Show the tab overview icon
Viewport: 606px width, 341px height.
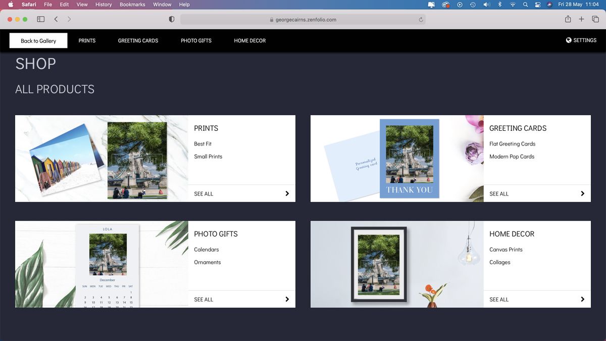coord(596,19)
